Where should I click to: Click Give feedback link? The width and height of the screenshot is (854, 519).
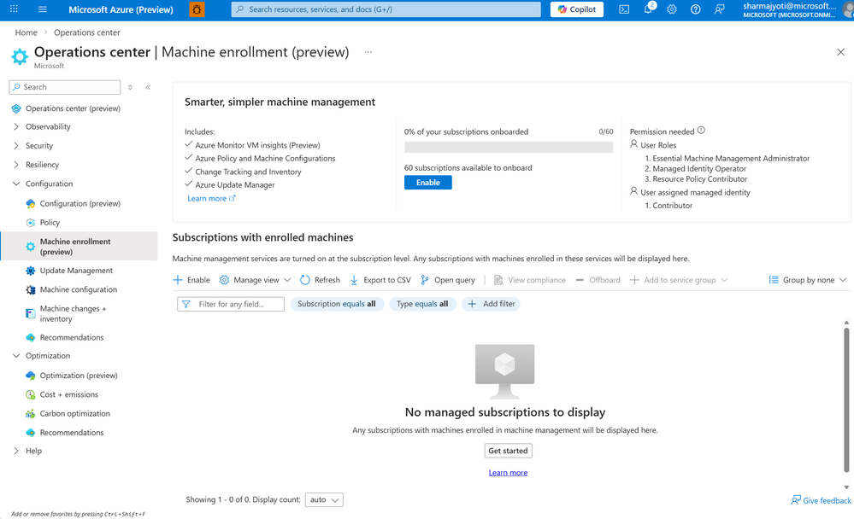point(821,500)
